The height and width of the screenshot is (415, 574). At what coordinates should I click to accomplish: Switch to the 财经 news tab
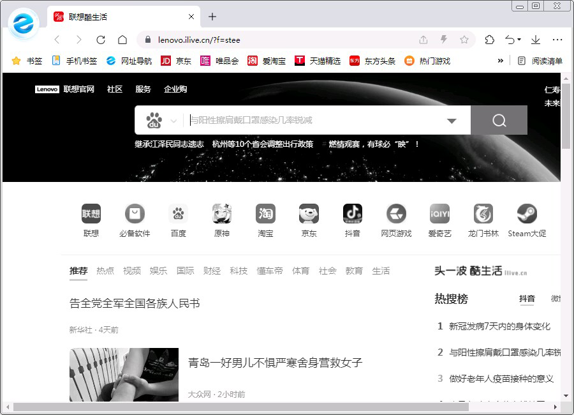coord(212,271)
